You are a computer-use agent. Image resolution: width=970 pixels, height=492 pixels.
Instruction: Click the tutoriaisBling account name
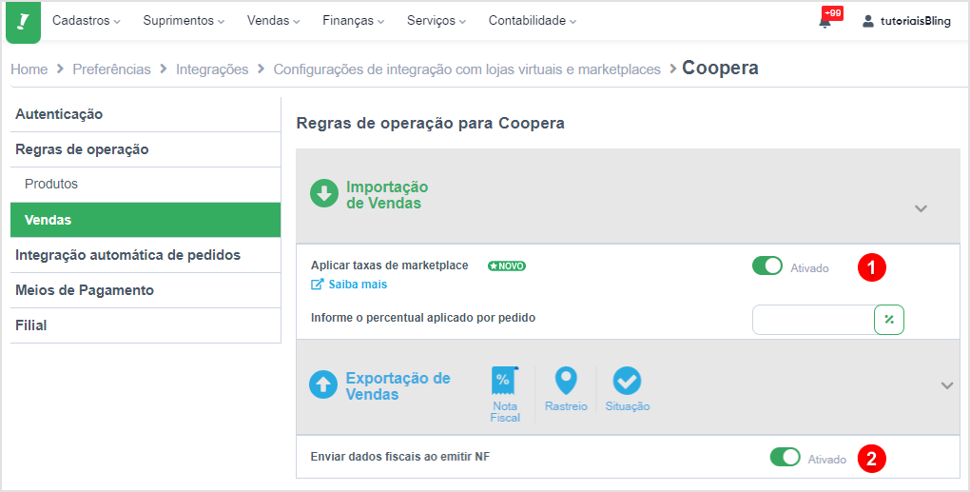916,21
